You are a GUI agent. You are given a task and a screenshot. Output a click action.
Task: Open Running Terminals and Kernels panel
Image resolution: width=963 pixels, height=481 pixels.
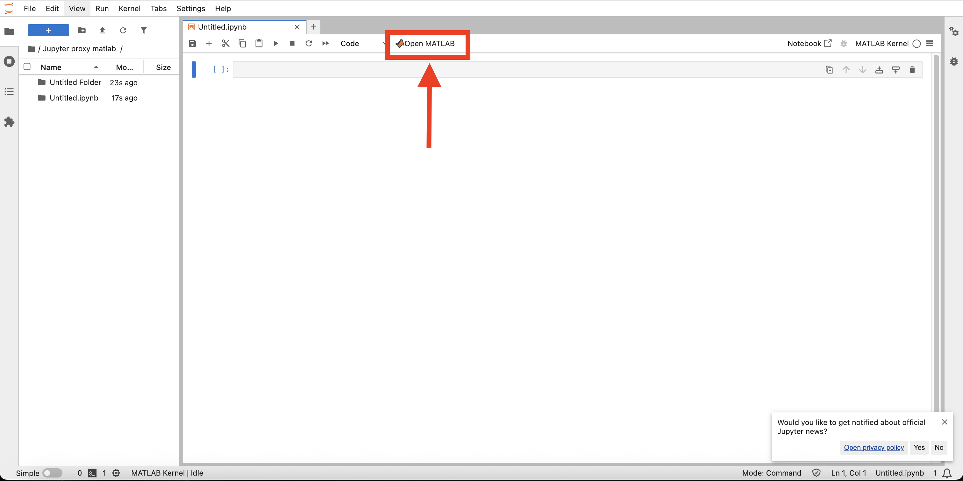[9, 61]
